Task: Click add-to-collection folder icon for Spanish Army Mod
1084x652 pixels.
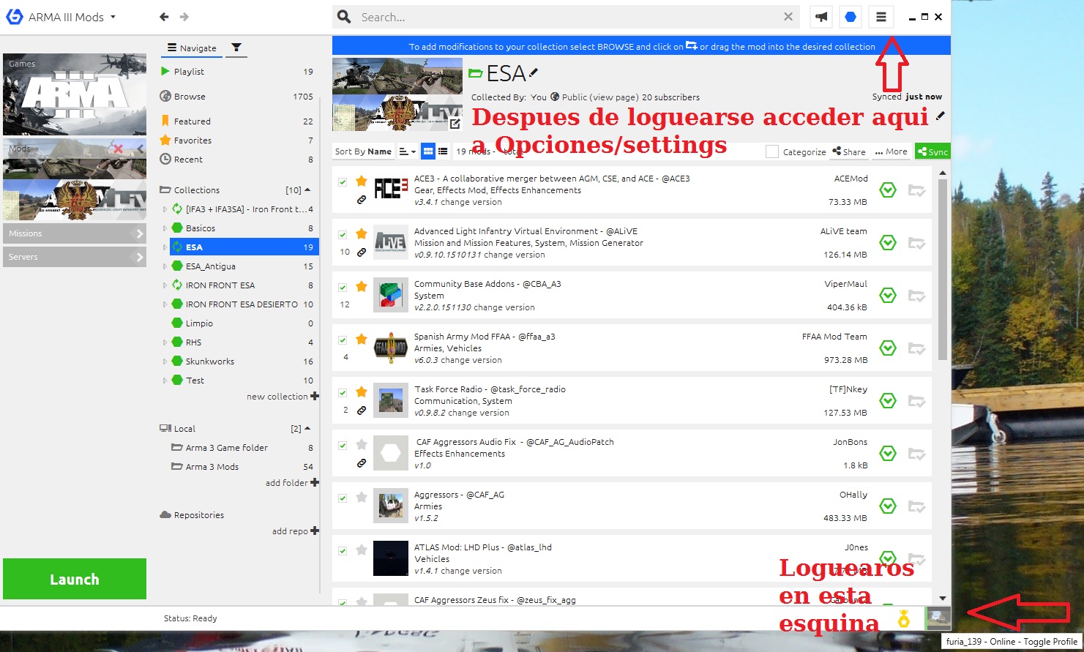Action: (x=916, y=348)
